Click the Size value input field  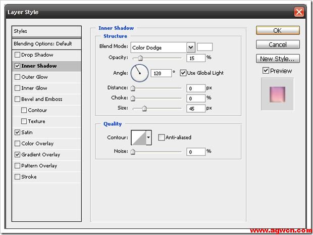click(x=195, y=108)
